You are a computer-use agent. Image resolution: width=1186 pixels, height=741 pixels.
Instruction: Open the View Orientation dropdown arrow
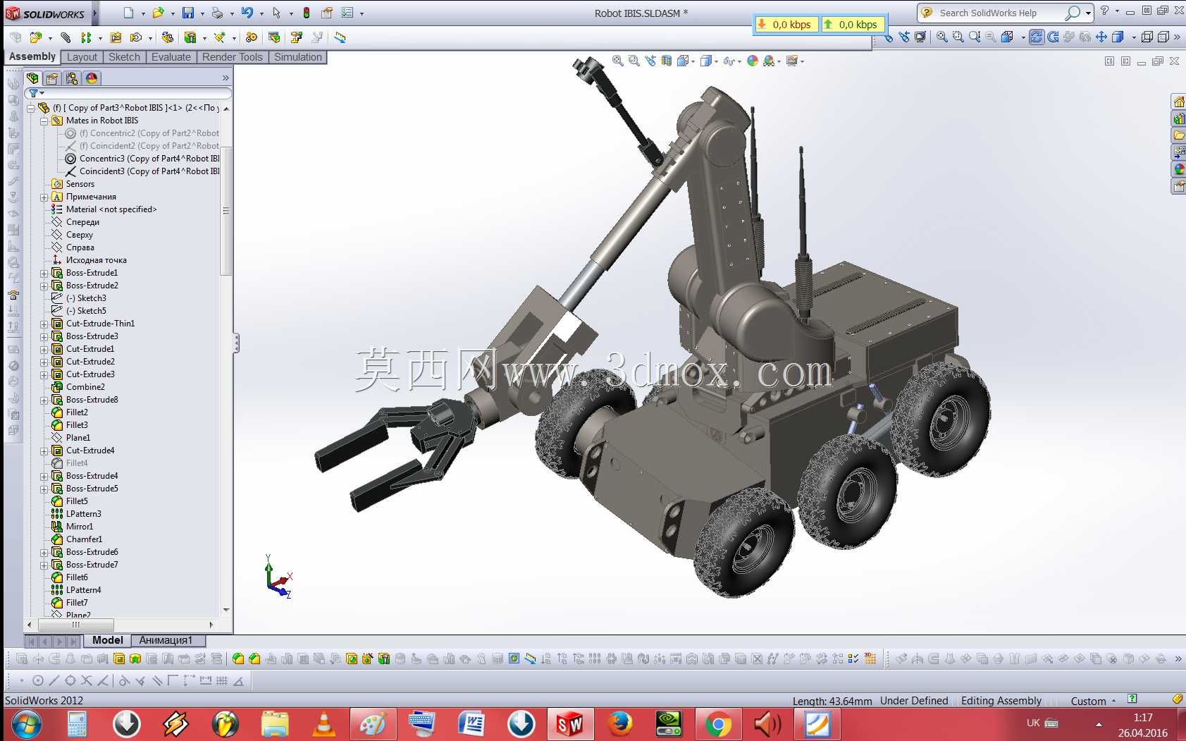click(x=693, y=62)
